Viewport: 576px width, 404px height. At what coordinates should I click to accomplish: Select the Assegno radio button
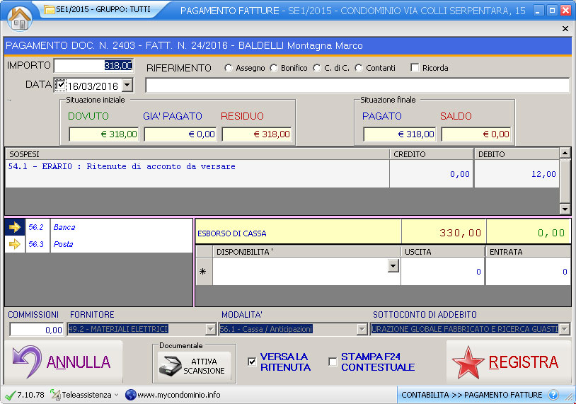(x=228, y=69)
